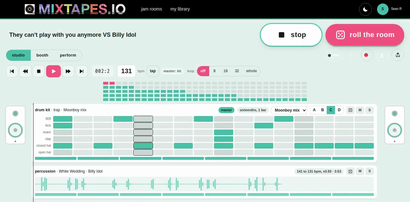
Task: Mute the percussion track
Action: [360, 171]
